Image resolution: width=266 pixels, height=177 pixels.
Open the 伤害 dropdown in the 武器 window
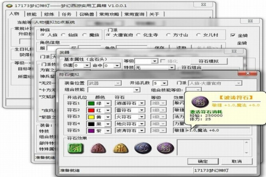tap(87, 65)
